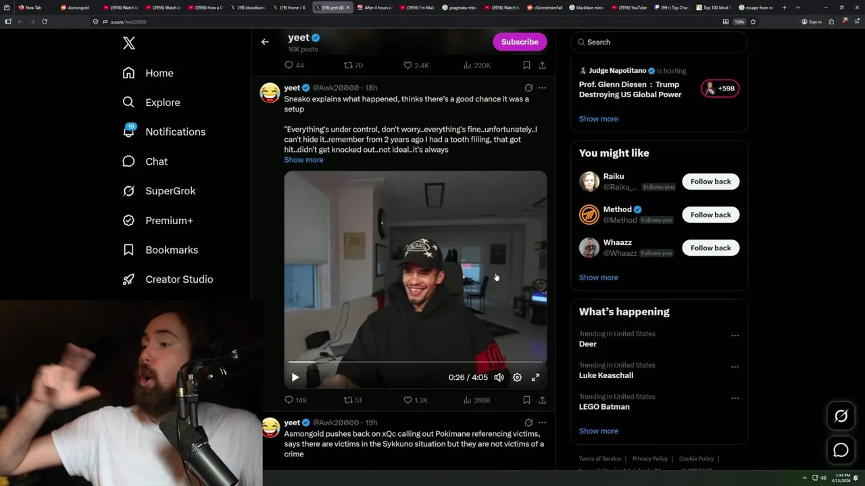The height and width of the screenshot is (486, 865).
Task: Click Show more under the live space
Action: pos(598,119)
